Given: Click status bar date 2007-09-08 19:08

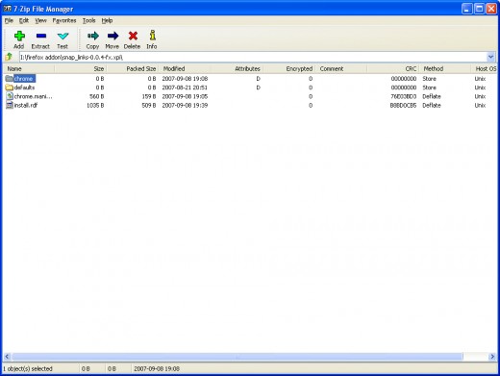Looking at the screenshot, I should pos(157,368).
